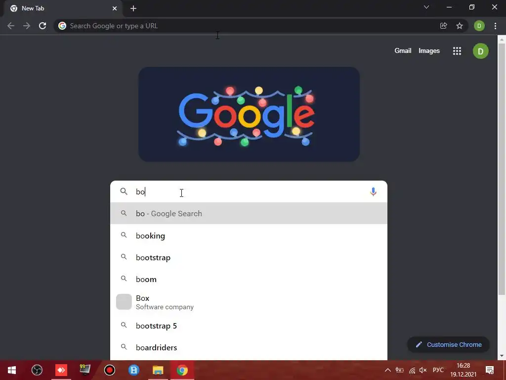This screenshot has height=380, width=506.
Task: Click the Chrome taskbar icon
Action: 182,370
